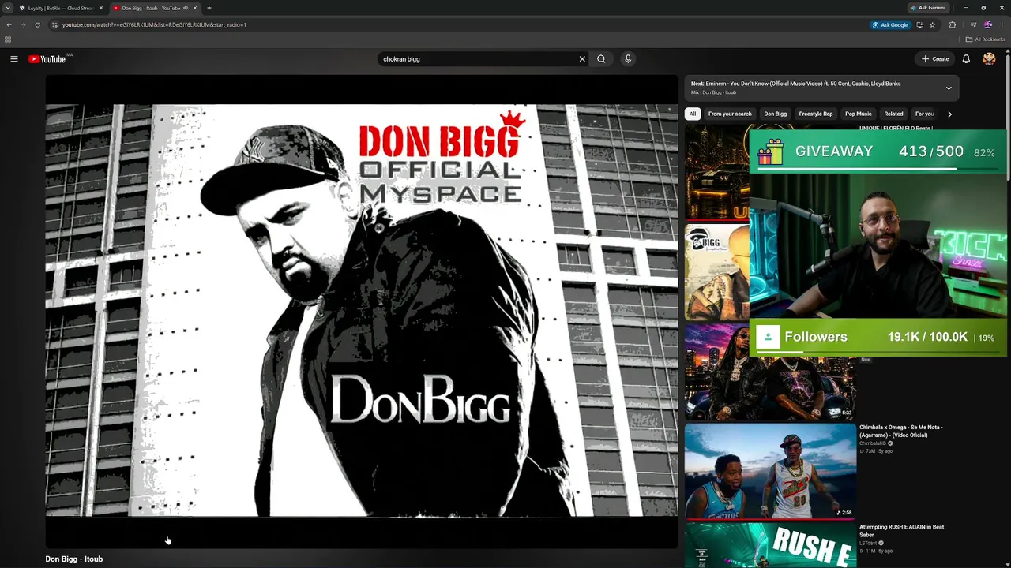Go to YouTube home via the logo
Viewport: 1011px width, 568px height.
47,59
